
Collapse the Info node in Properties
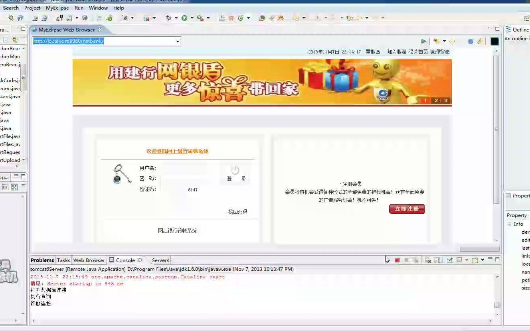pyautogui.click(x=509, y=224)
